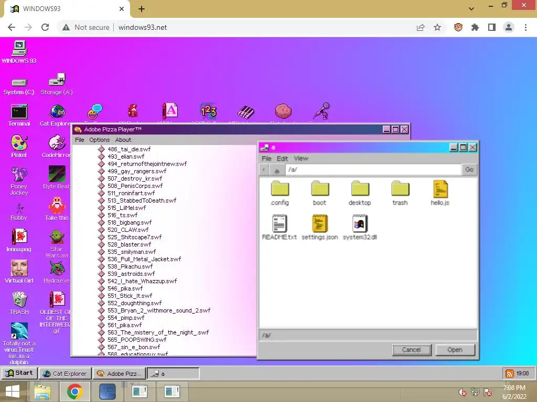Image resolution: width=537 pixels, height=402 pixels.
Task: Open File menu in the file dialog
Action: tap(266, 159)
